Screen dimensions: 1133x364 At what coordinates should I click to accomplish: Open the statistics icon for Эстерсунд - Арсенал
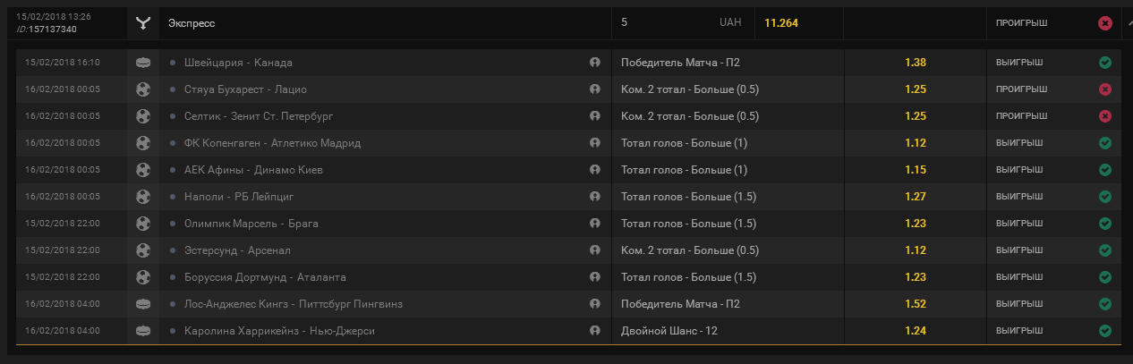coord(594,250)
